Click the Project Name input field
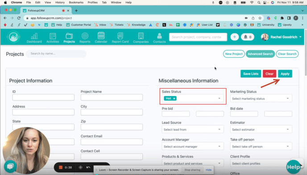The height and width of the screenshot is (175, 307). [x=112, y=97]
